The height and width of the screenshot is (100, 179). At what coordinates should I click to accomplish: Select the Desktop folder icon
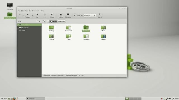click(x=51, y=28)
